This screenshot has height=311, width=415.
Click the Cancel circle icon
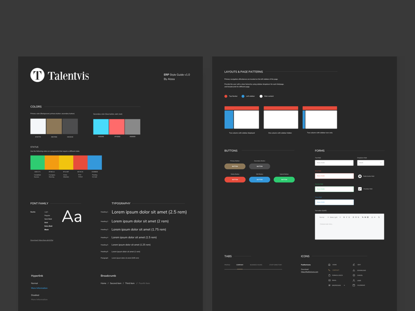(x=354, y=275)
